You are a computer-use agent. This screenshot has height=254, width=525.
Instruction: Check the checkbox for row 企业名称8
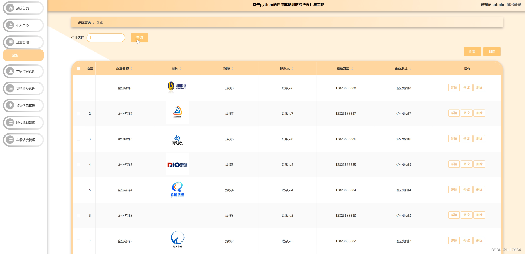pyautogui.click(x=78, y=88)
